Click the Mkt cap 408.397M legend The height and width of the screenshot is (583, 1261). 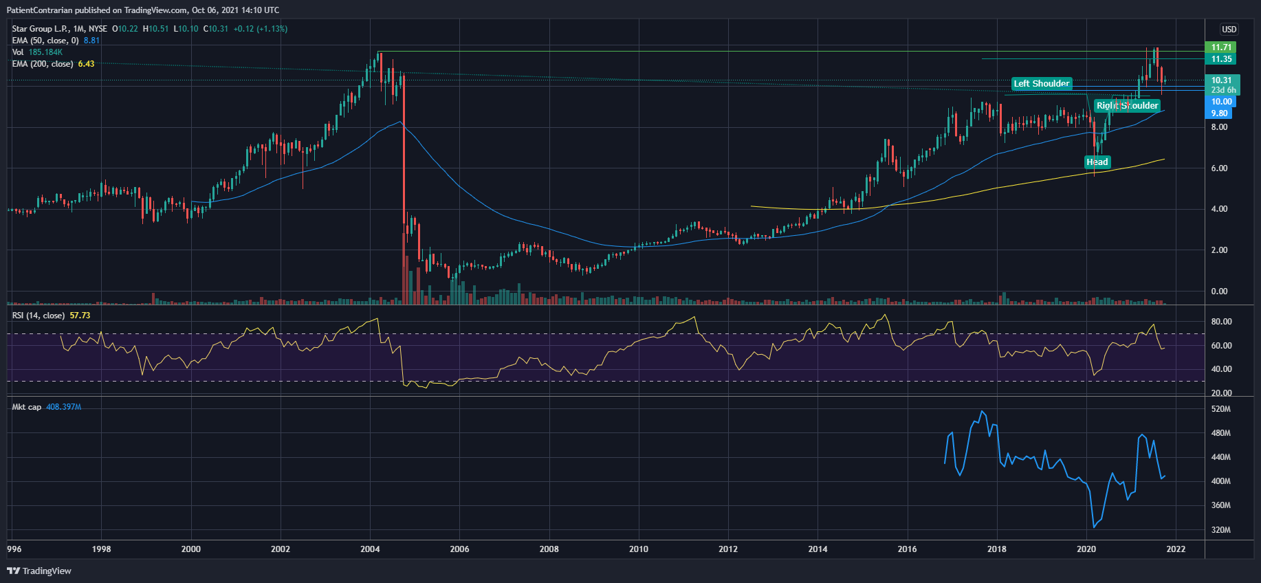[46, 407]
